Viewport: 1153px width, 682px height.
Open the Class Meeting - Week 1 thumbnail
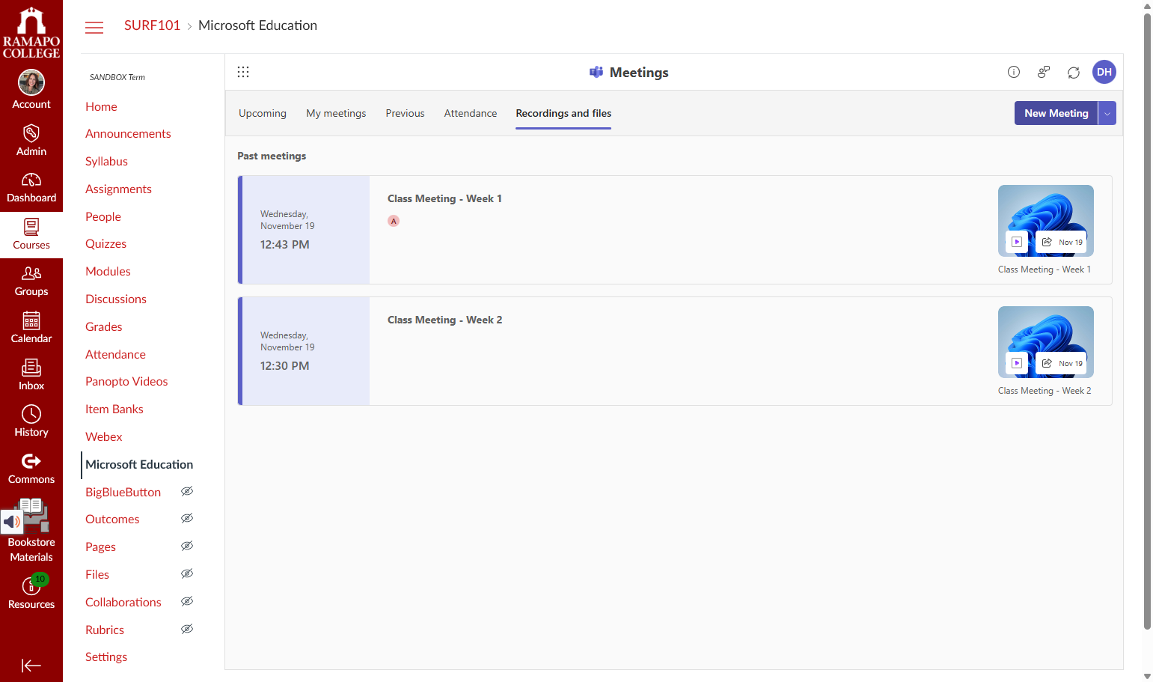[1046, 221]
